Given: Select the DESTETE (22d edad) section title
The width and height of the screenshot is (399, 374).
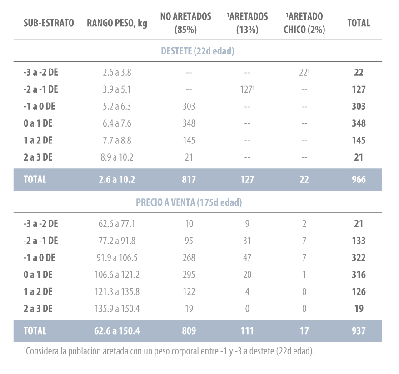Looking at the screenshot, I should (x=198, y=51).
